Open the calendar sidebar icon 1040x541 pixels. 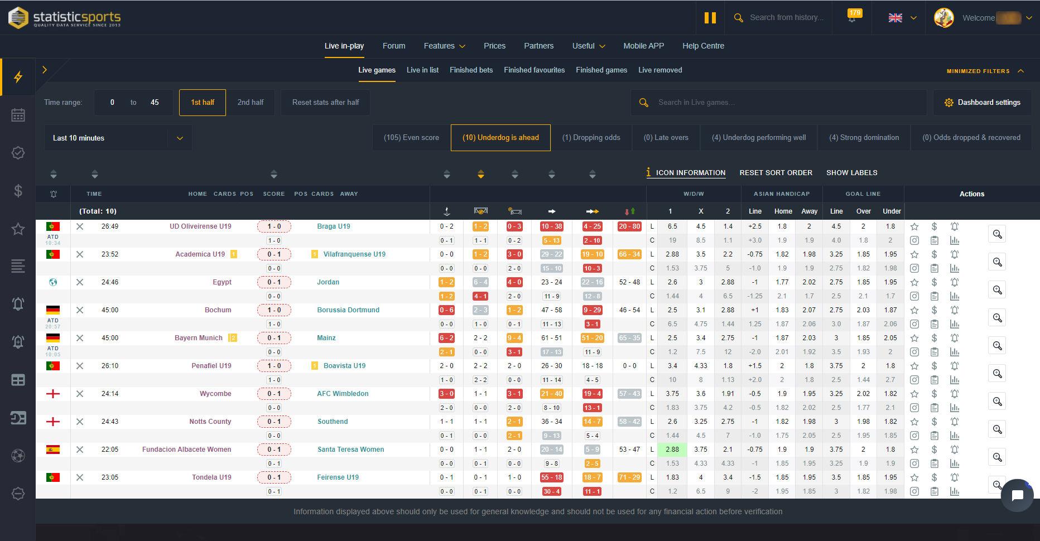coord(18,115)
